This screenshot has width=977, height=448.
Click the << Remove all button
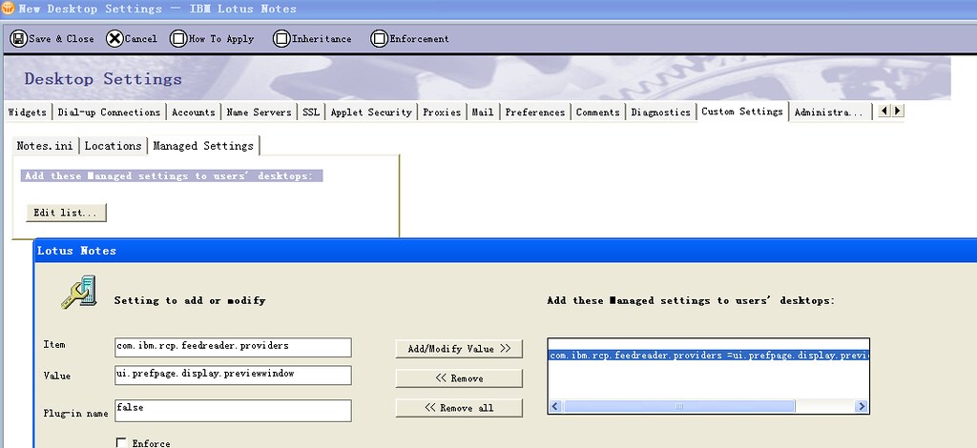click(x=459, y=408)
